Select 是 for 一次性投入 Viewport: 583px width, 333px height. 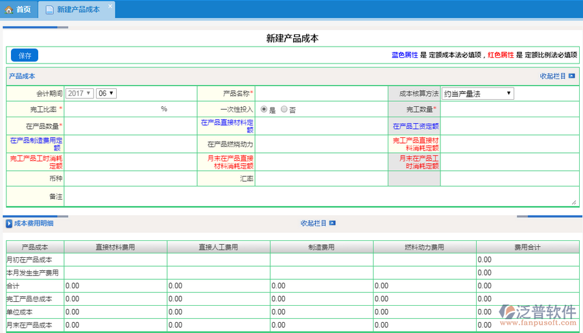[x=264, y=109]
